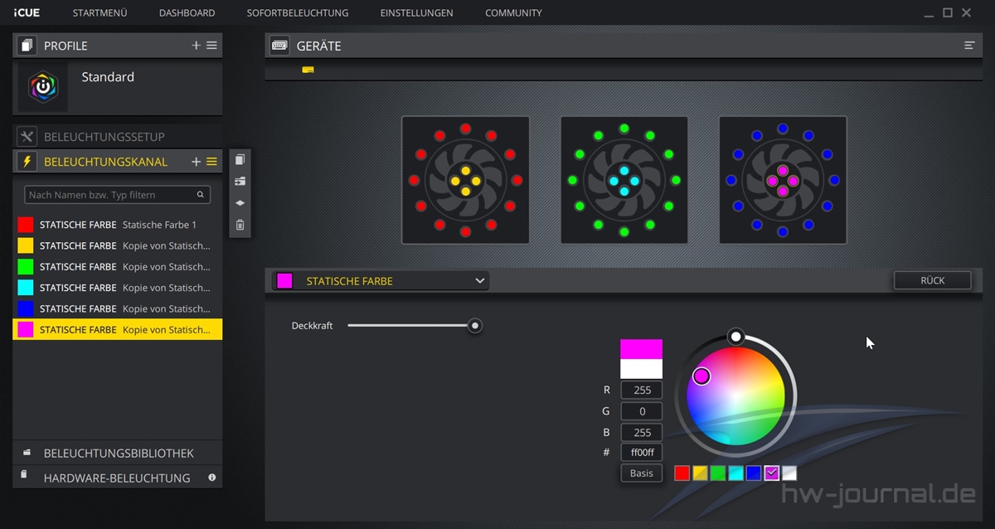Screen dimensions: 995x529
Task: Delete the layer with the trash icon
Action: click(x=240, y=224)
